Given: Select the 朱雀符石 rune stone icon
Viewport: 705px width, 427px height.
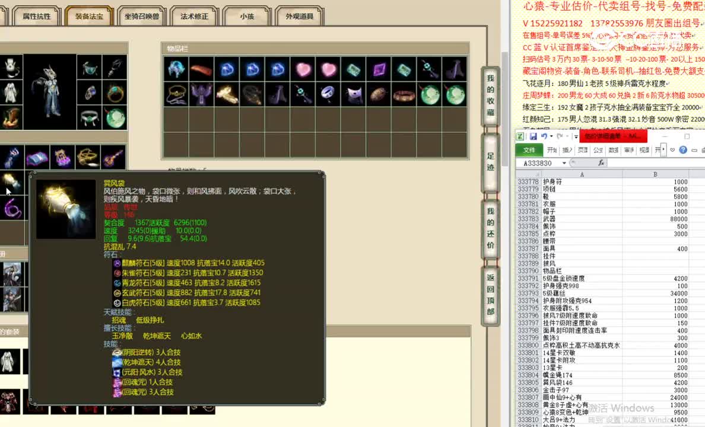Looking at the screenshot, I should pos(117,273).
